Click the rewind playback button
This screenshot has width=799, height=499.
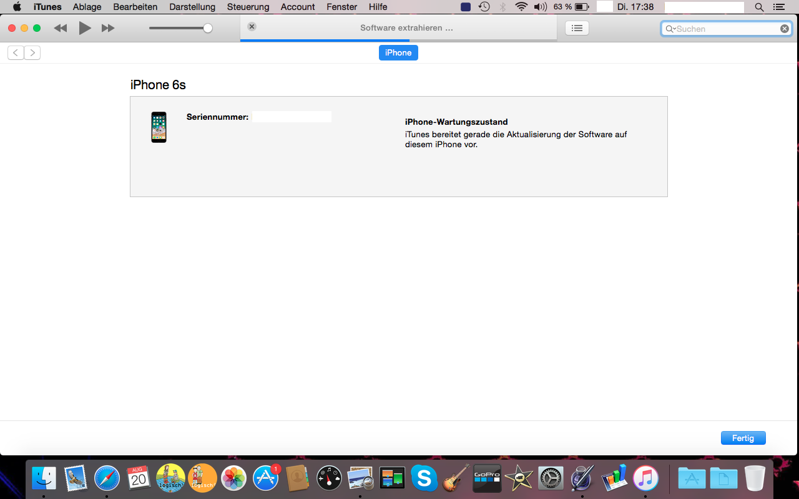pos(61,28)
